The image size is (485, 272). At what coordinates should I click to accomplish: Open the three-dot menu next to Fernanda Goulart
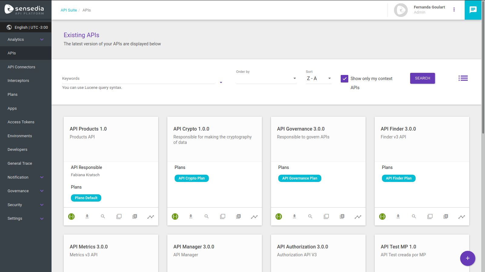click(x=454, y=9)
